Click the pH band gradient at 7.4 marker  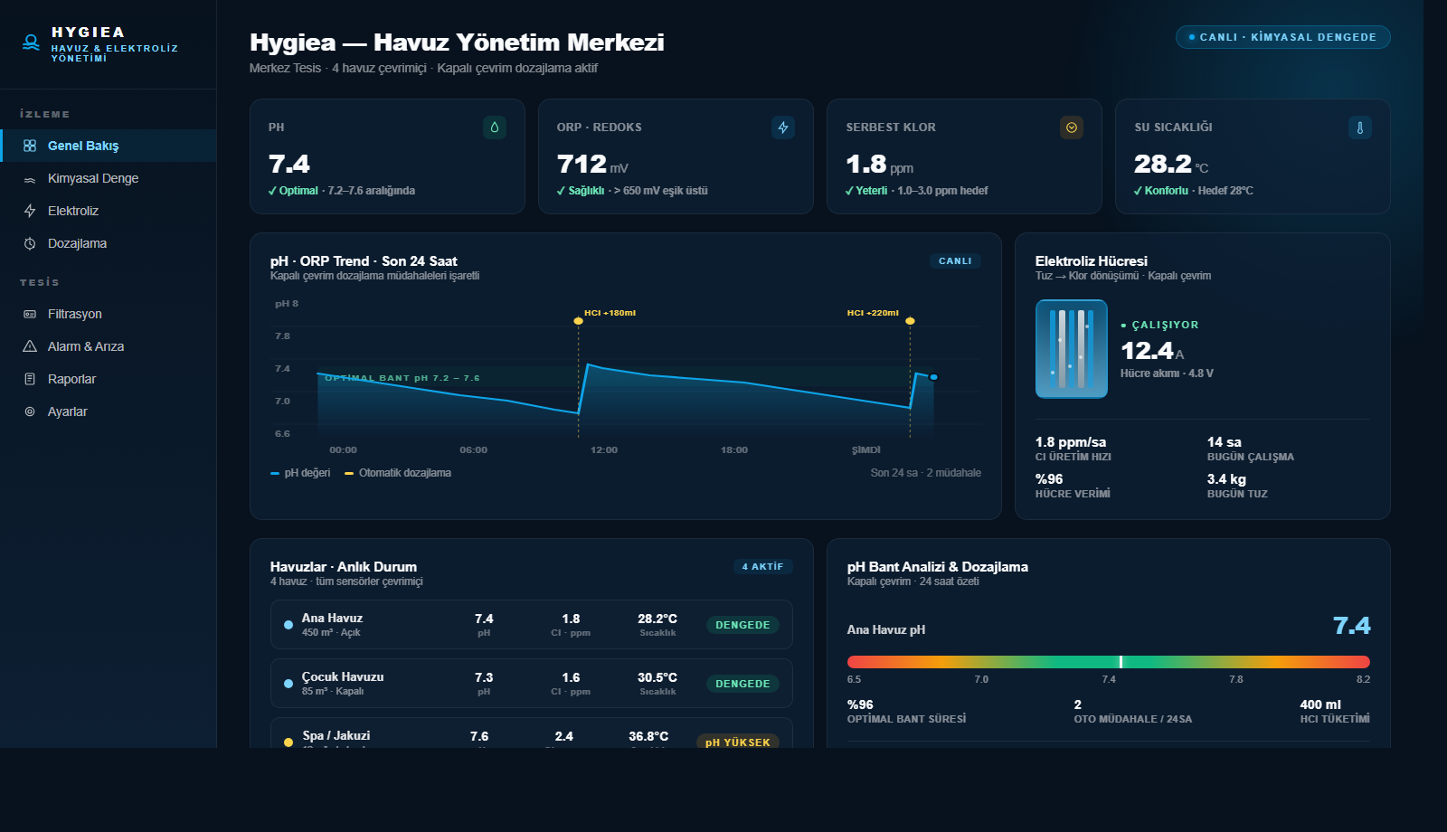1121,661
